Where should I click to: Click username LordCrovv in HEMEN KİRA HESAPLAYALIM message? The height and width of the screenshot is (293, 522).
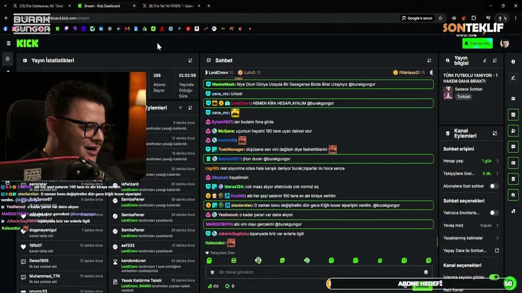[x=240, y=103]
